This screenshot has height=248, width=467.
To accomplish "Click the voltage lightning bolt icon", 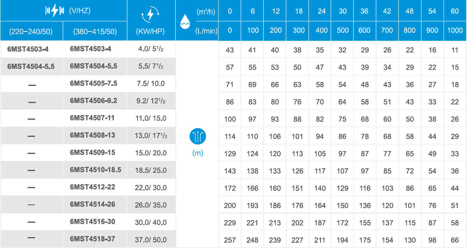I will (x=55, y=11).
